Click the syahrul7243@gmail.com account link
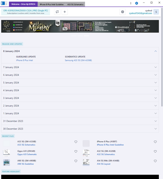This screenshot has width=163, height=179. click(141, 13)
